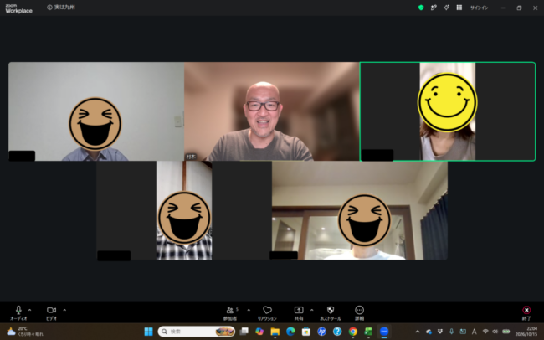Open the volume speaker tray icon
This screenshot has height=340, width=544.
pyautogui.click(x=495, y=332)
